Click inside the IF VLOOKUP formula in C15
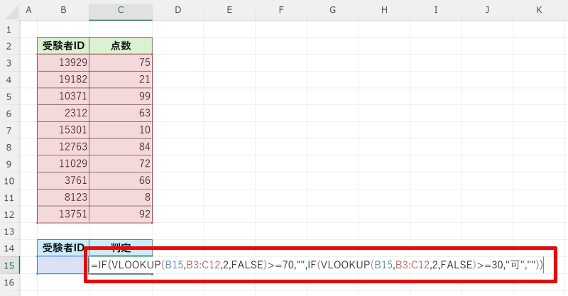 pos(317,265)
